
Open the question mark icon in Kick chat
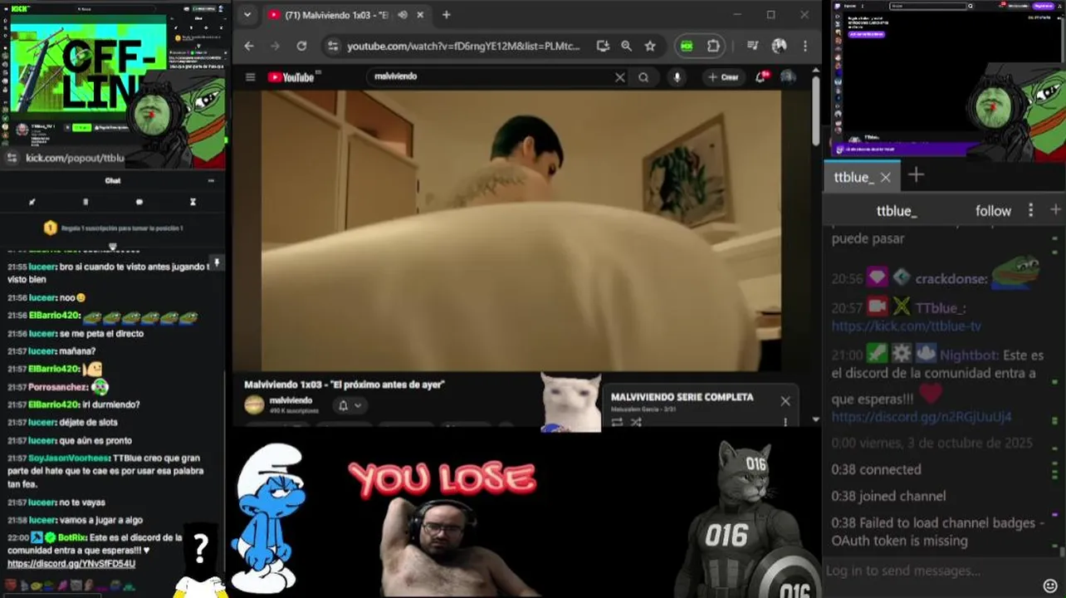pyautogui.click(x=200, y=548)
